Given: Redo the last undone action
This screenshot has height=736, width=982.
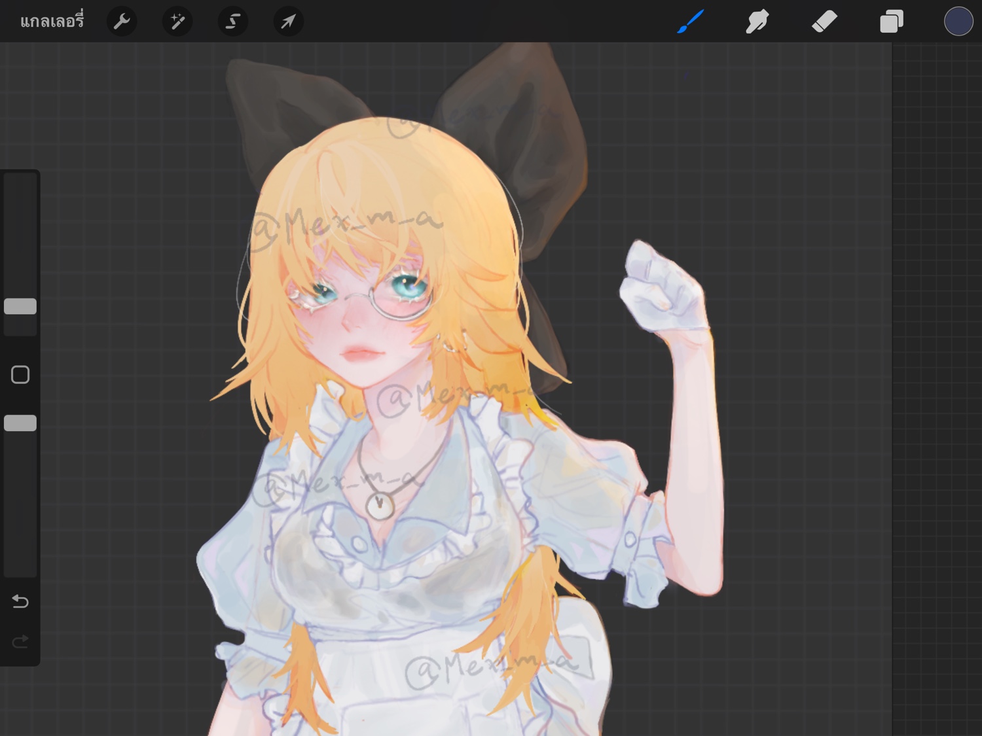Looking at the screenshot, I should (20, 641).
